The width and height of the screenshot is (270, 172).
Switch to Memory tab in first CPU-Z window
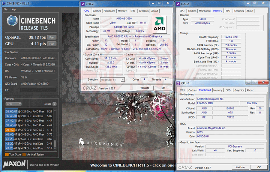pos(122,11)
